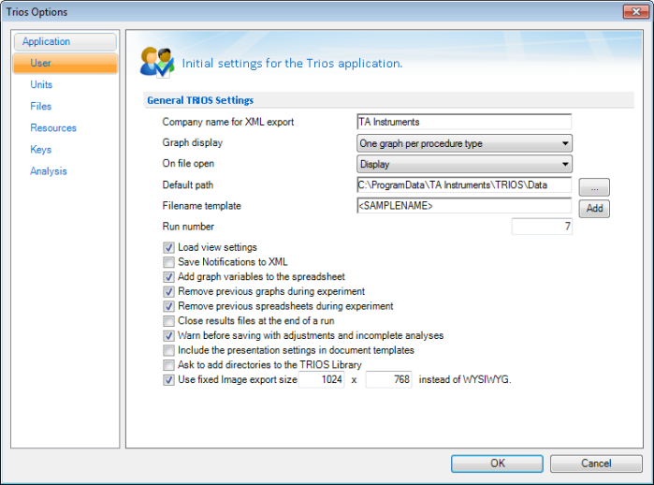Switch to the Analysis settings page
The image size is (654, 485).
pos(49,171)
